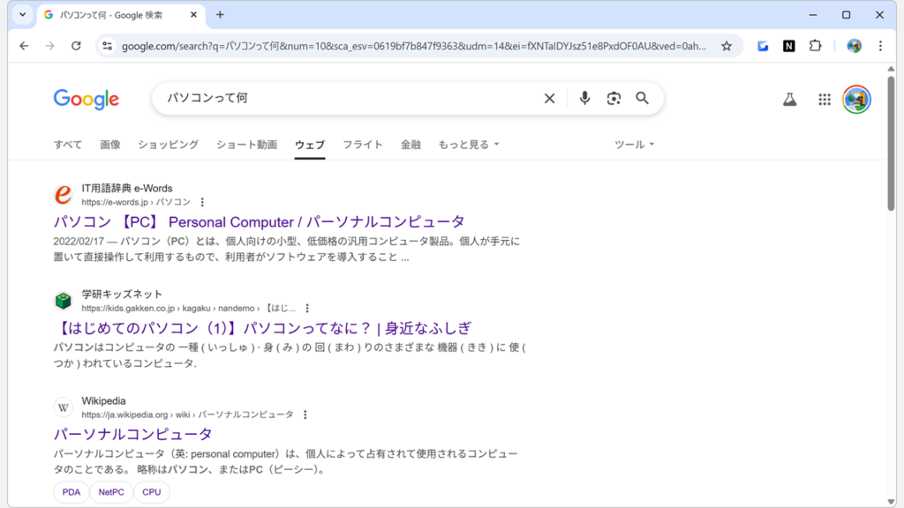Image resolution: width=904 pixels, height=508 pixels.
Task: Bookmark this page with the star icon
Action: pos(727,46)
